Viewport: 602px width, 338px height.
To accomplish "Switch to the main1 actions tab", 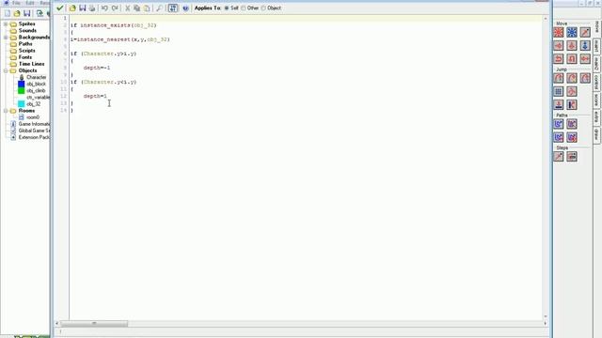I will point(596,46).
